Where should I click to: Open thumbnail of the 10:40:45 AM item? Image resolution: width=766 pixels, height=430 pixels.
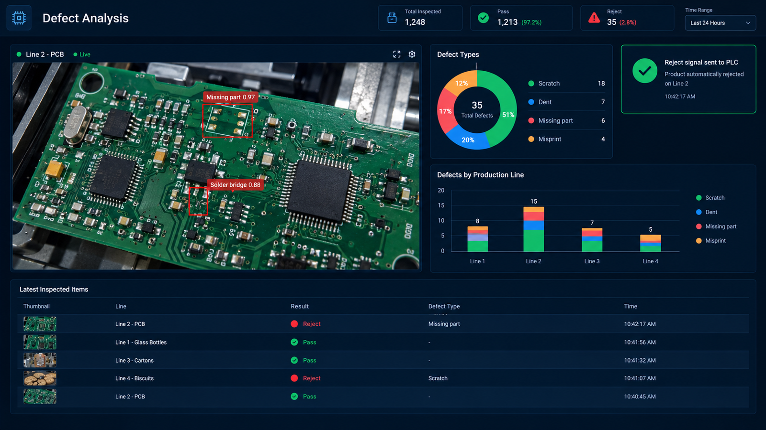tap(40, 397)
